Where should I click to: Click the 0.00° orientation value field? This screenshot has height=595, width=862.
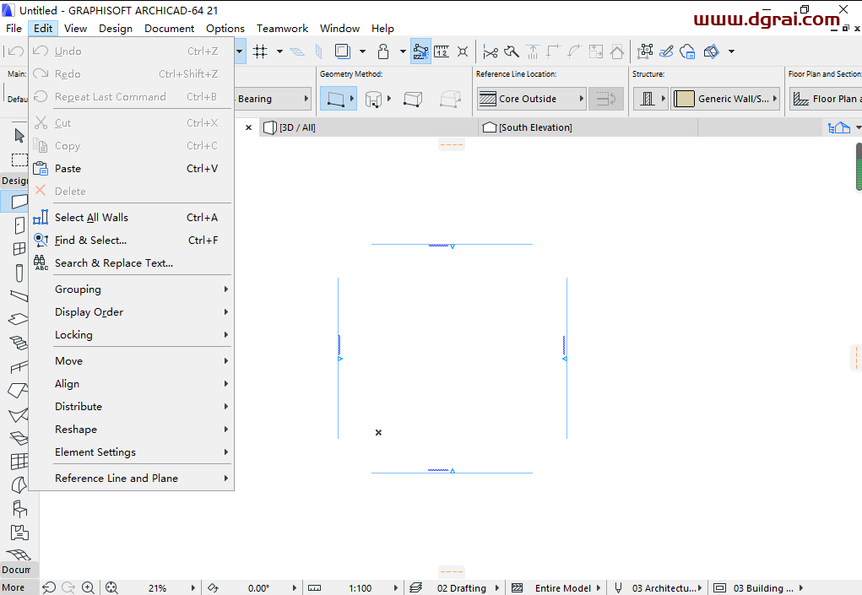point(258,588)
